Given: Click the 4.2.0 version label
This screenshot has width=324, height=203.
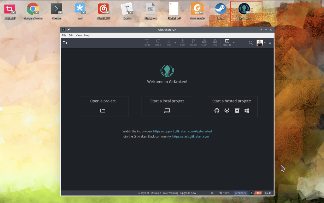Looking at the screenshot, I should click(x=268, y=193).
